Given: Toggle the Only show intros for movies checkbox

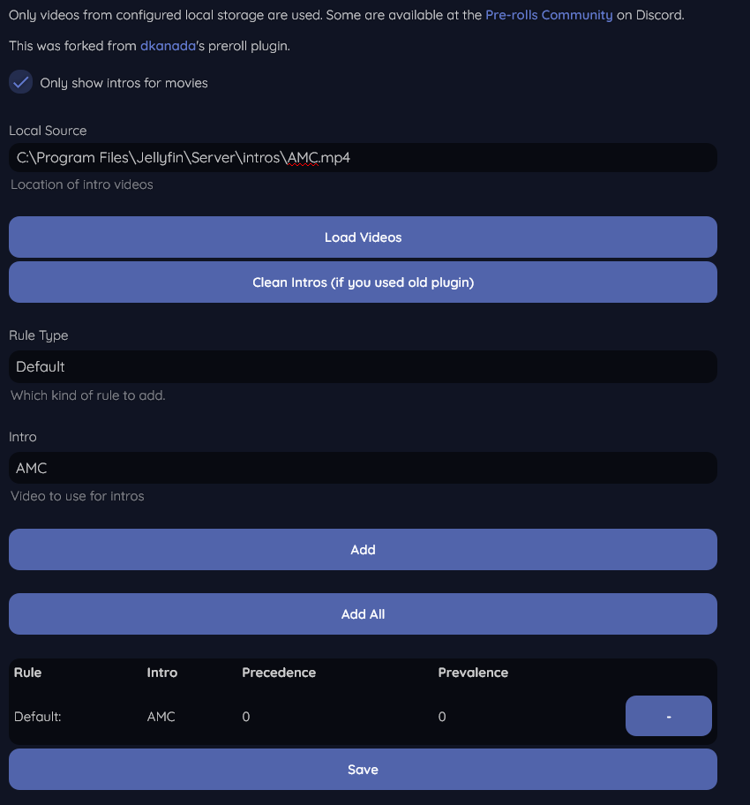Looking at the screenshot, I should (x=20, y=82).
